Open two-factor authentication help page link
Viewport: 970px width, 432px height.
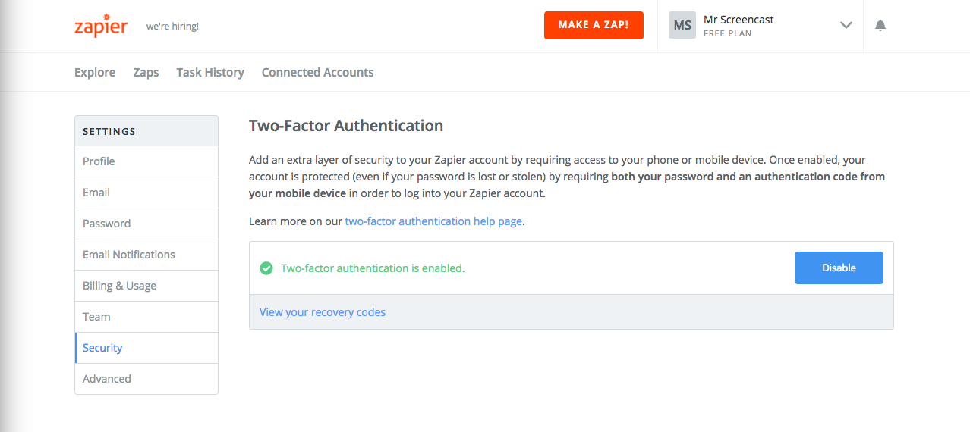point(433,221)
